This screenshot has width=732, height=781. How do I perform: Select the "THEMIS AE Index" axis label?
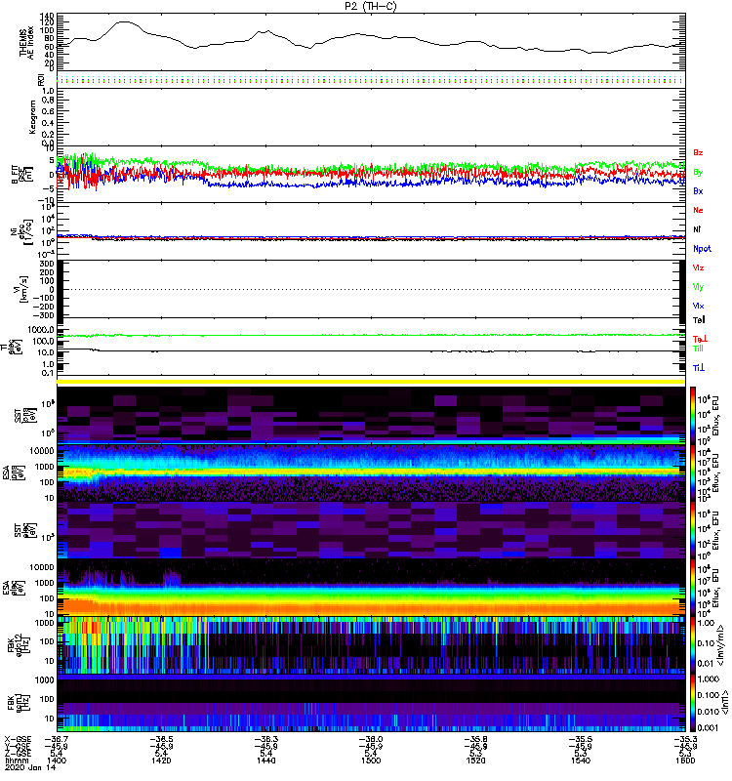click(26, 42)
